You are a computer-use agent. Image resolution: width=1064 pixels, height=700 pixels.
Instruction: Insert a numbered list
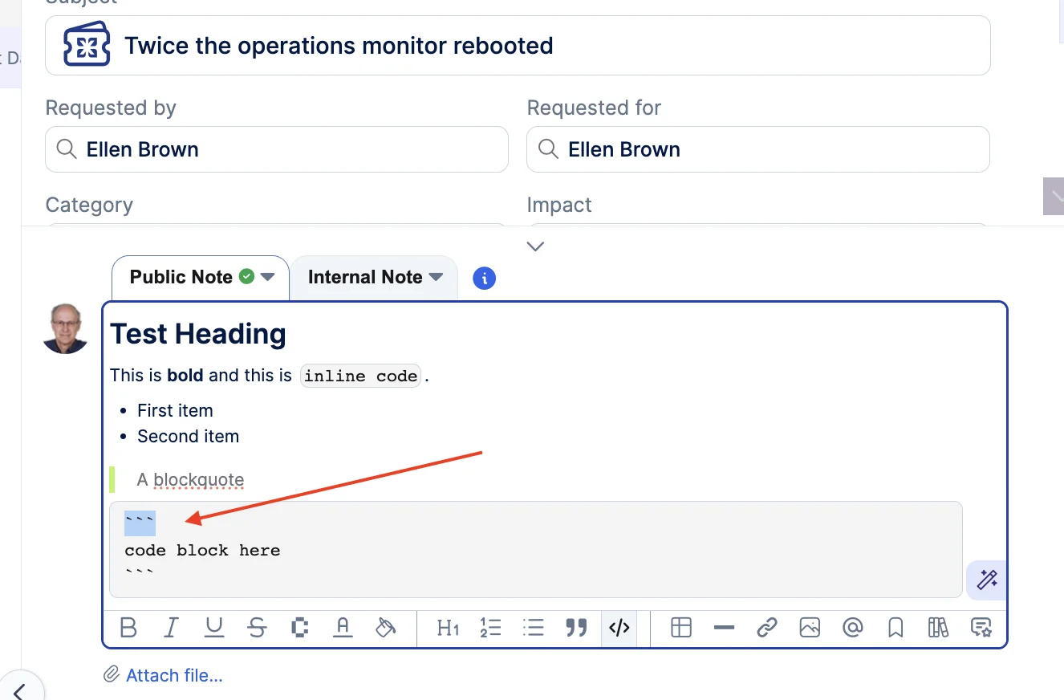point(490,627)
